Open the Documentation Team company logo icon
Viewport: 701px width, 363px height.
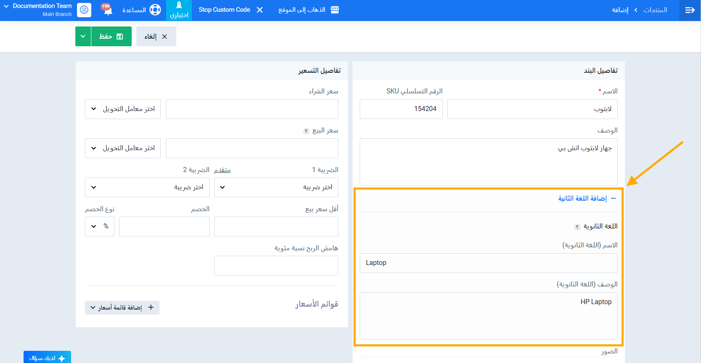pos(84,10)
